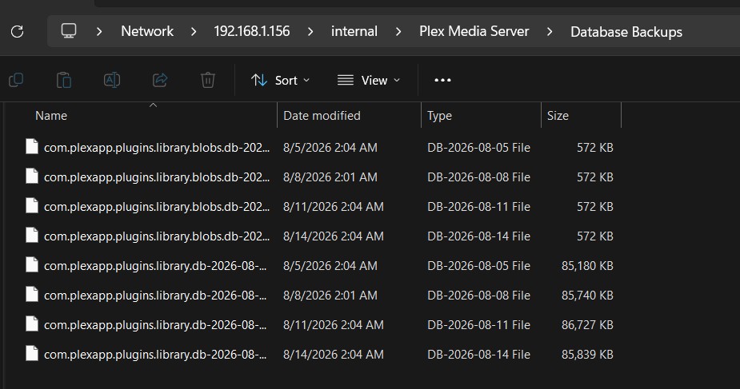
Task: Select library.db file name sized 85,180 KB
Action: pyautogui.click(x=155, y=266)
